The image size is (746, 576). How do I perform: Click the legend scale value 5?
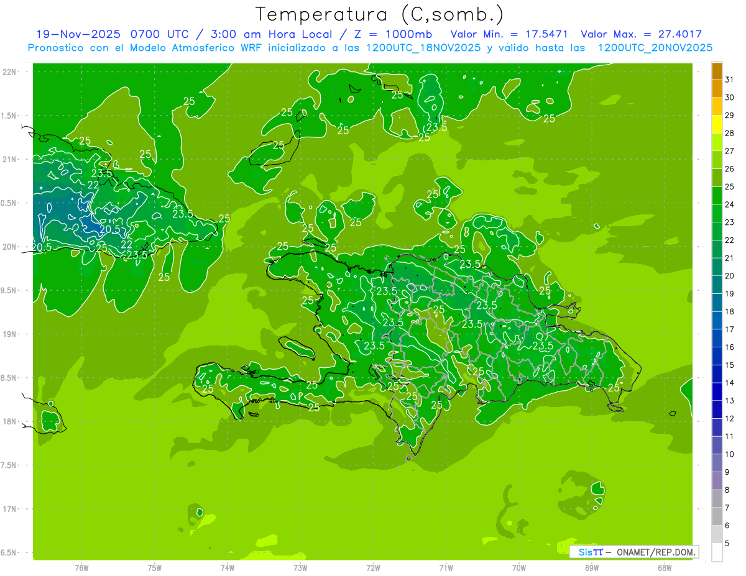(727, 544)
